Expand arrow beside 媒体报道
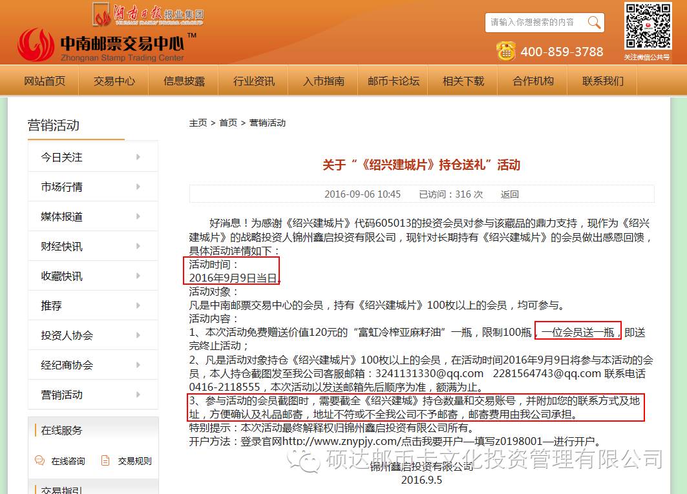Viewport: 687px width, 494px height. pyautogui.click(x=138, y=216)
